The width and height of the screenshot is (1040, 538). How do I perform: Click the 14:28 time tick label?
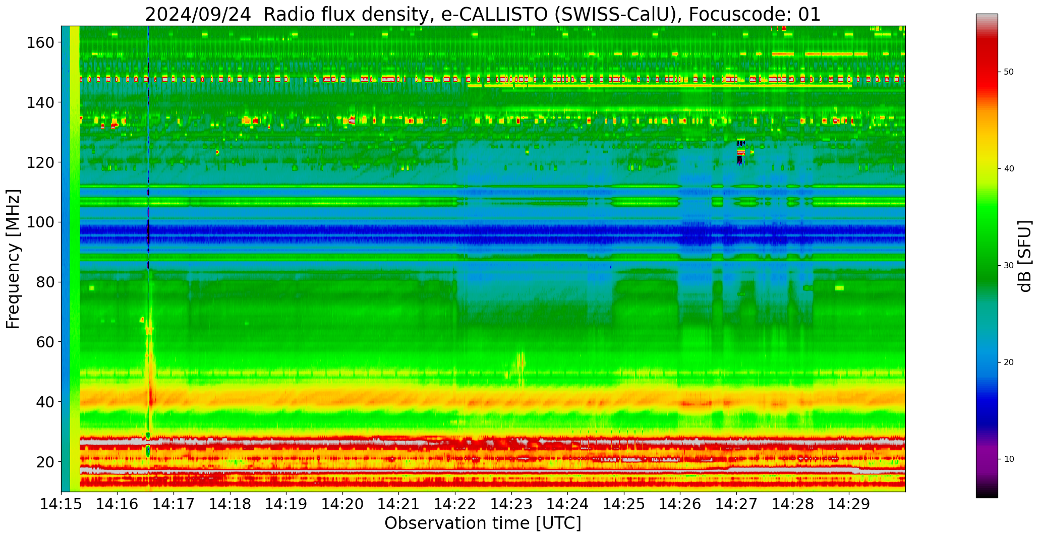pos(792,503)
